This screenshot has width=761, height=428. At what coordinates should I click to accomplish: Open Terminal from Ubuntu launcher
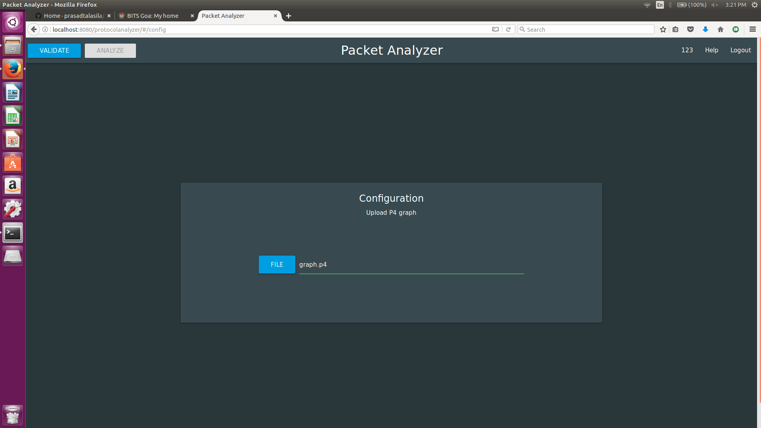[13, 233]
